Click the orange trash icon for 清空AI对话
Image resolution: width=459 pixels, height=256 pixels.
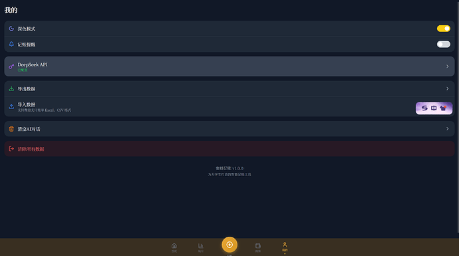[11, 129]
